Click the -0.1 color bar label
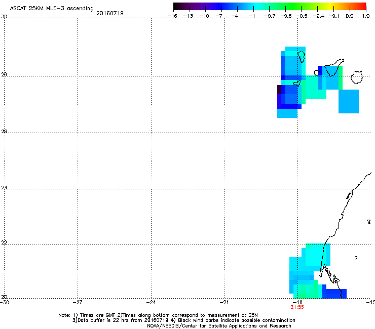The height and width of the screenshot is (329, 375). tap(334, 16)
